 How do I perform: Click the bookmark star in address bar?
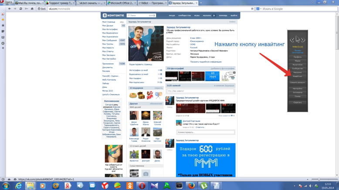[252, 9]
